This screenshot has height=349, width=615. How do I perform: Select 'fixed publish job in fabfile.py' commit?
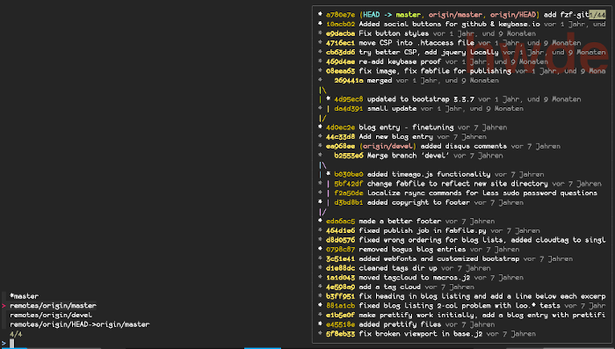click(423, 230)
